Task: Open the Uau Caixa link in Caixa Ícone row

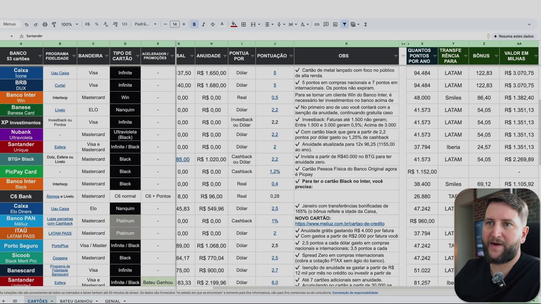Action: [x=60, y=73]
